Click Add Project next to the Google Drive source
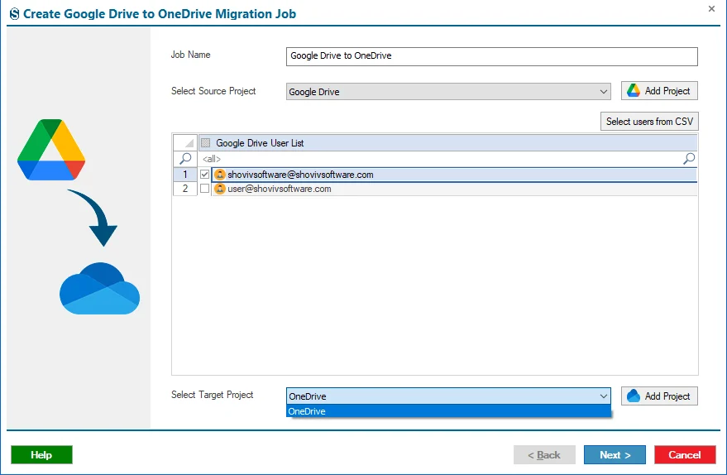 click(659, 91)
